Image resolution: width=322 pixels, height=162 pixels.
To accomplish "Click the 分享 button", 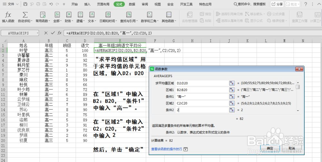I will 277,4.
